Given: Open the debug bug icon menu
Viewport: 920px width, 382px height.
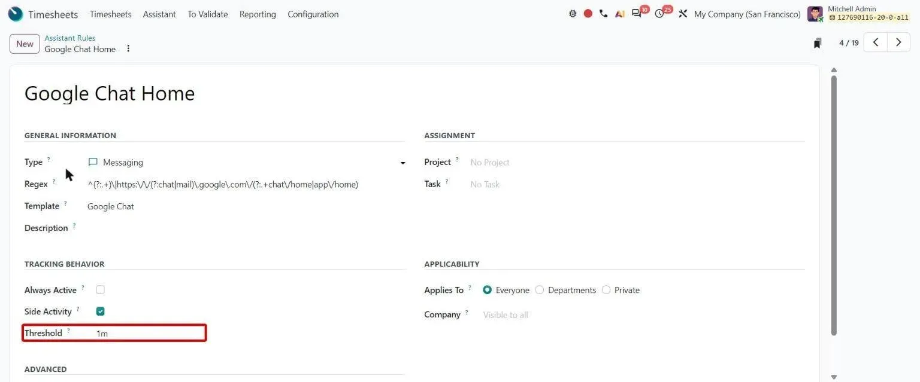Looking at the screenshot, I should click(x=573, y=14).
